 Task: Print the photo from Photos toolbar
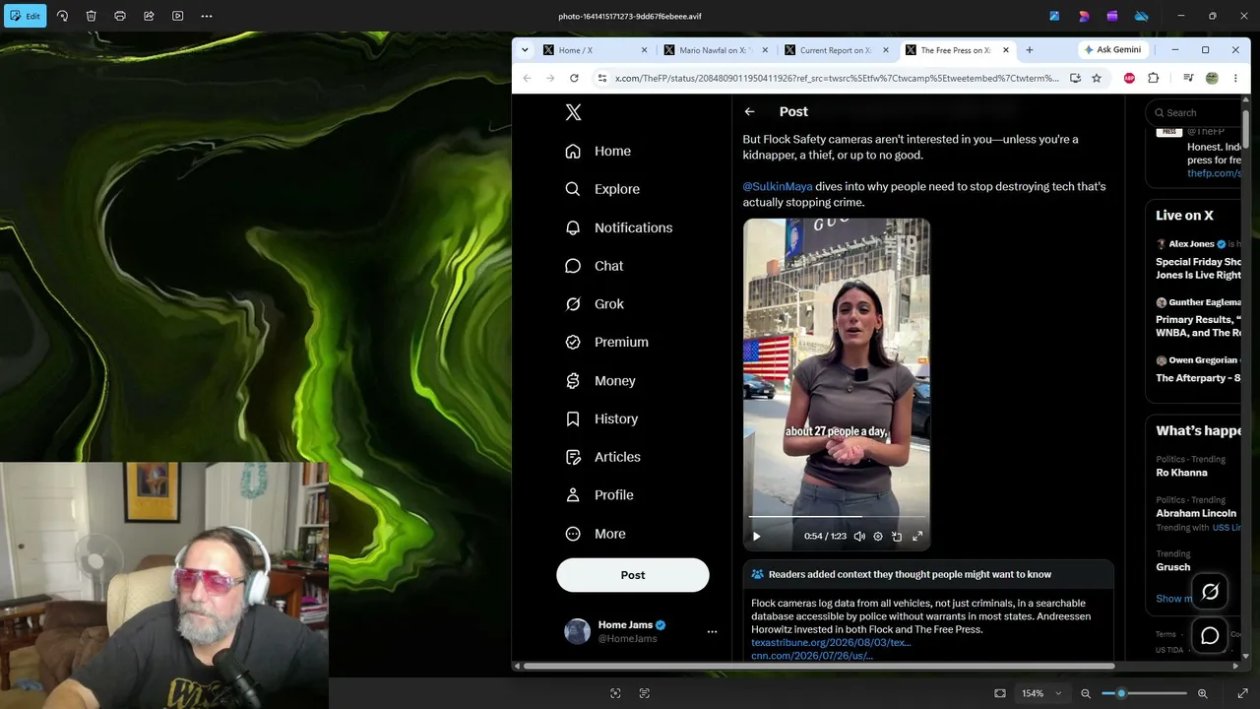120,16
